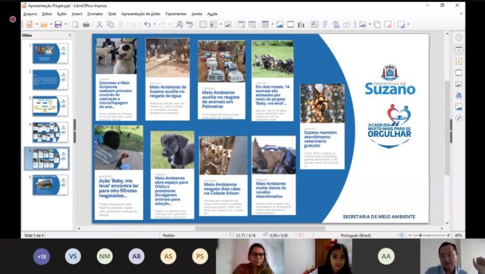The width and height of the screenshot is (485, 274).
Task: Insert a table via toolbar icon
Action: click(265, 24)
